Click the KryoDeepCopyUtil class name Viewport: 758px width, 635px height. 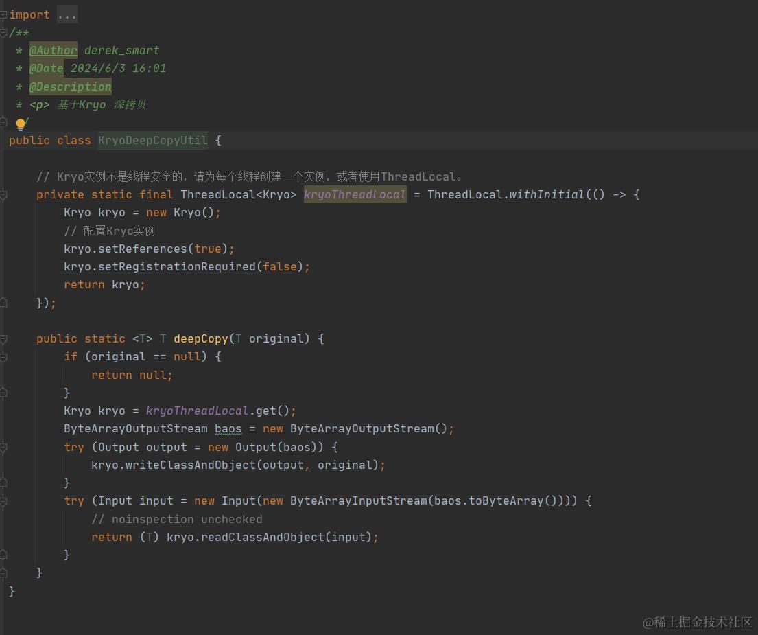pyautogui.click(x=153, y=141)
